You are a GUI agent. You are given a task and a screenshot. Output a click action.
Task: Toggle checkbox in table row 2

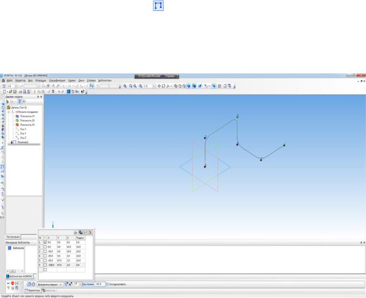point(45,247)
